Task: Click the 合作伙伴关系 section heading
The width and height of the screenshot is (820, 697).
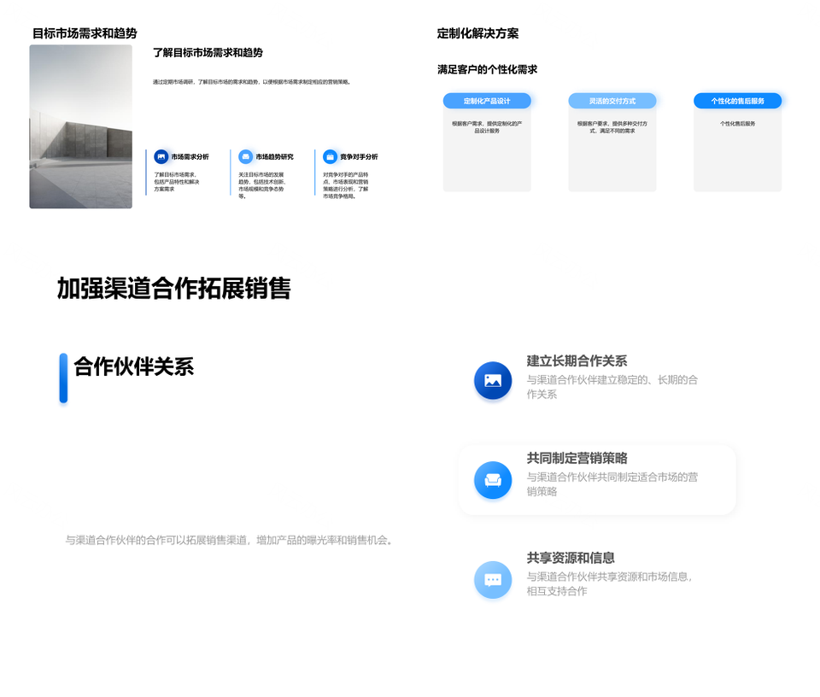Action: (134, 366)
